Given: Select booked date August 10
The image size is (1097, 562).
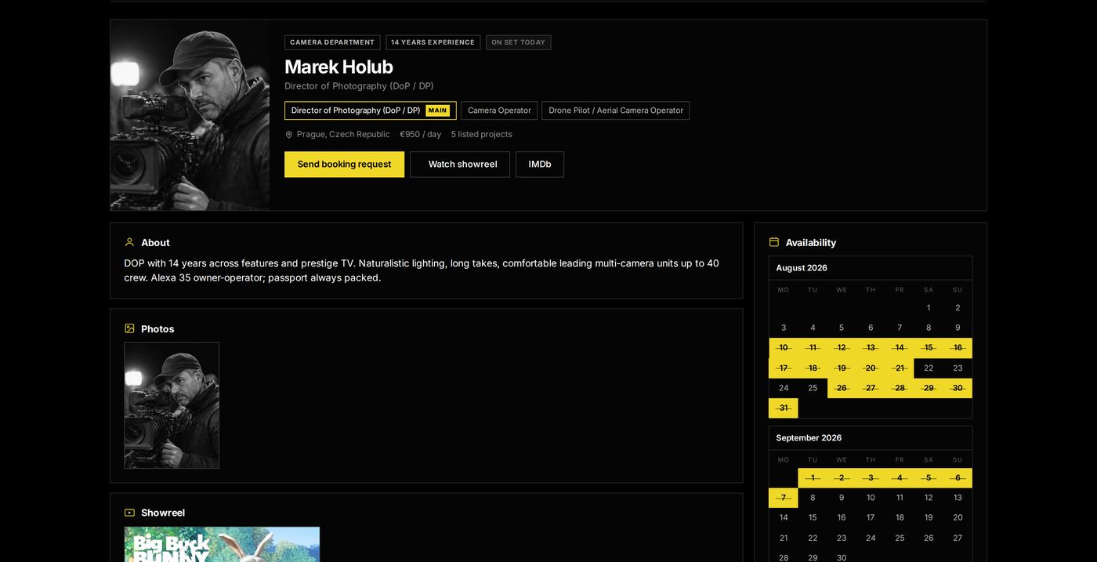Looking at the screenshot, I should coord(784,348).
